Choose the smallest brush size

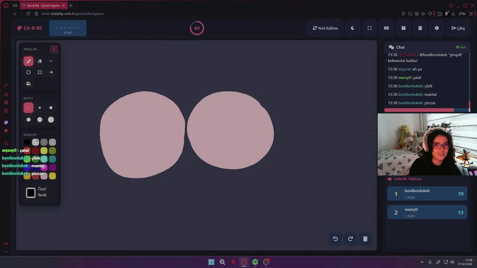pos(28,108)
